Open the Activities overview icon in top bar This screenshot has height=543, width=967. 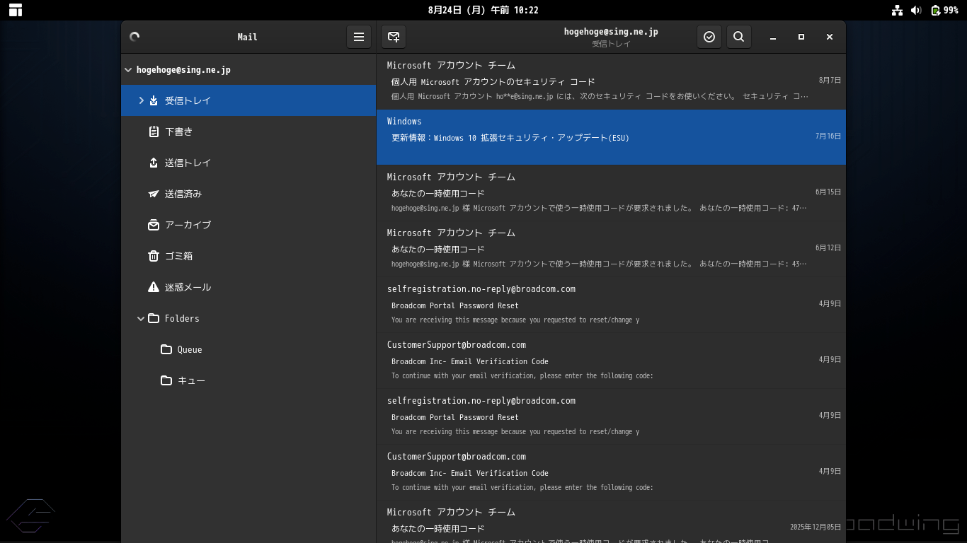pyautogui.click(x=16, y=10)
